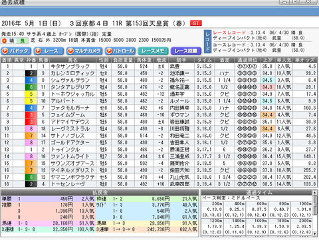Minimize the 過去成績 window

tap(284, 2)
